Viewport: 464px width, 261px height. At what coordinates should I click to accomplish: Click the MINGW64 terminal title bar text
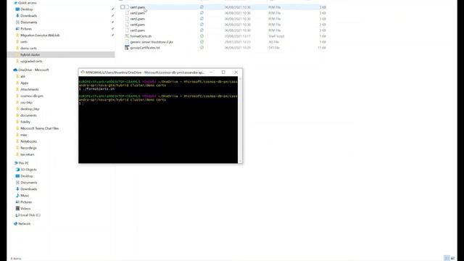145,72
